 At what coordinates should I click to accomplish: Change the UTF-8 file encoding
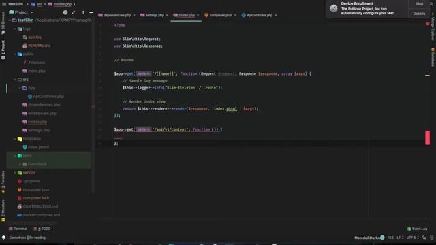[413, 238]
